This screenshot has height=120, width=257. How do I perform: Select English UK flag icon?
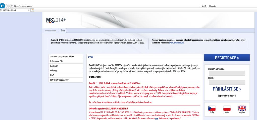[242, 108]
